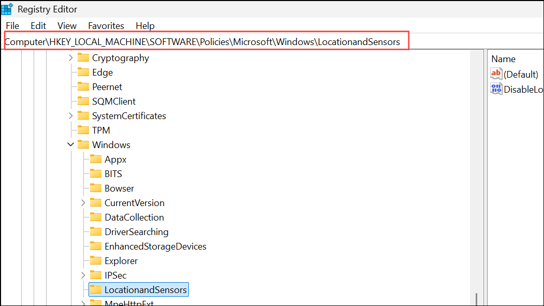Click the SQMClient folder icon
Screen dimensions: 544x306
(83, 101)
